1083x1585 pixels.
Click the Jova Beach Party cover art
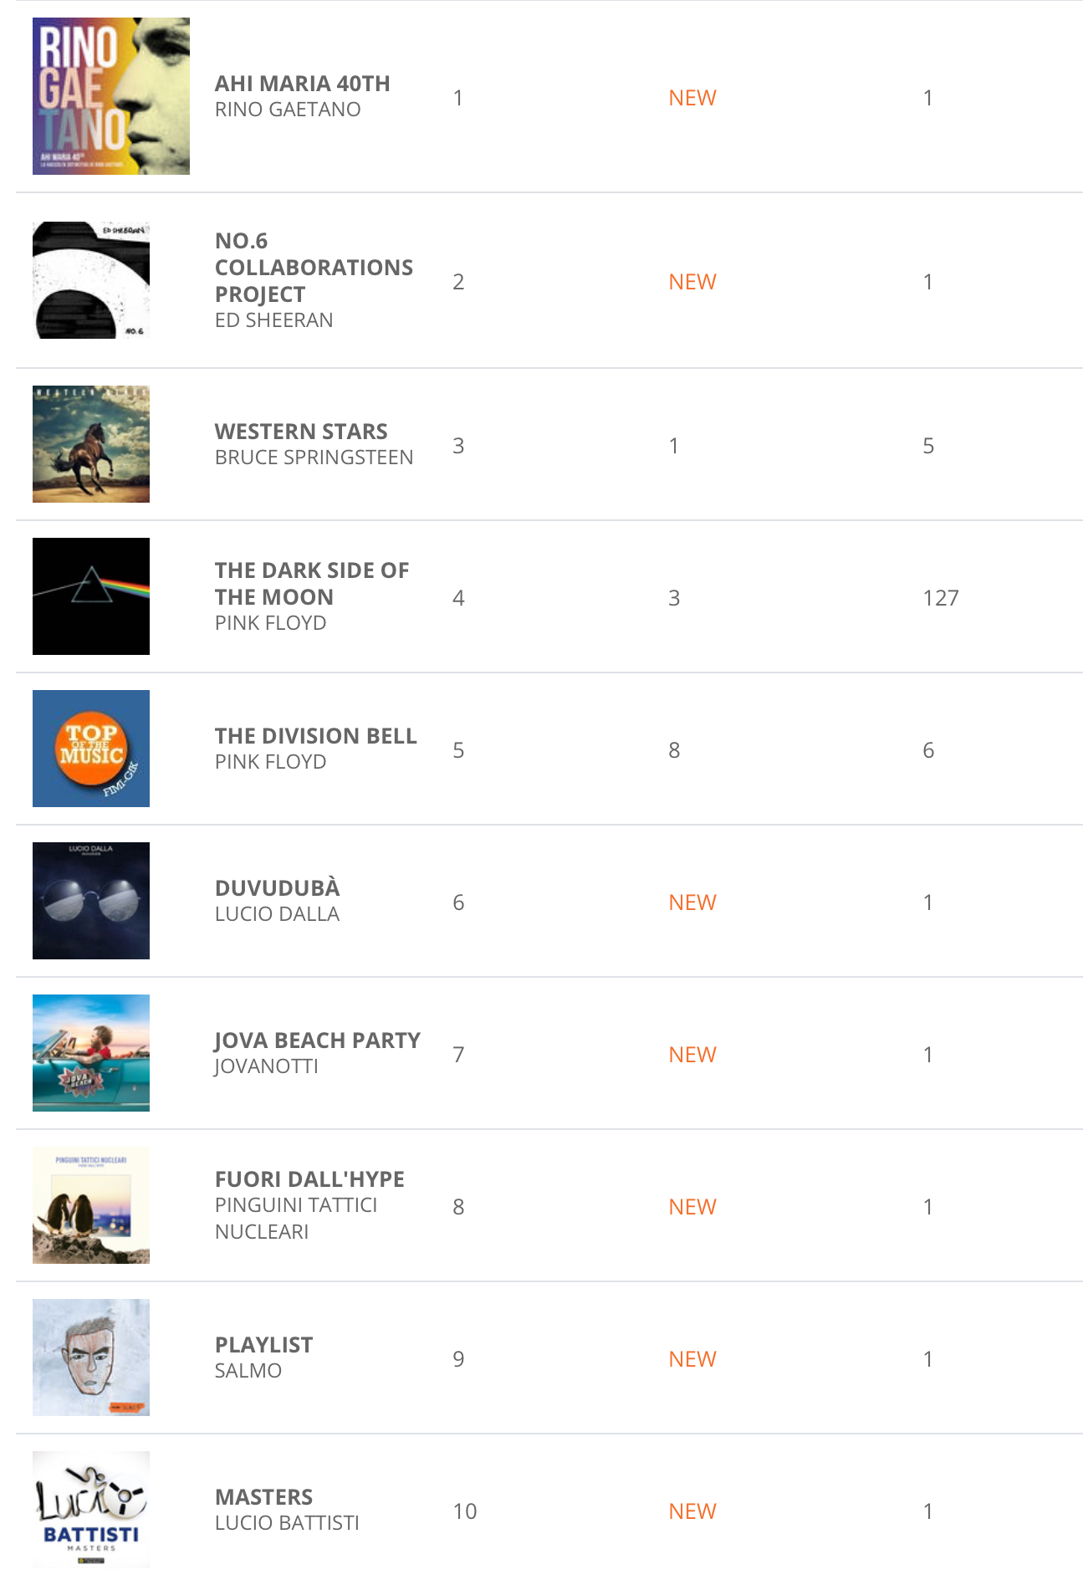[91, 1053]
